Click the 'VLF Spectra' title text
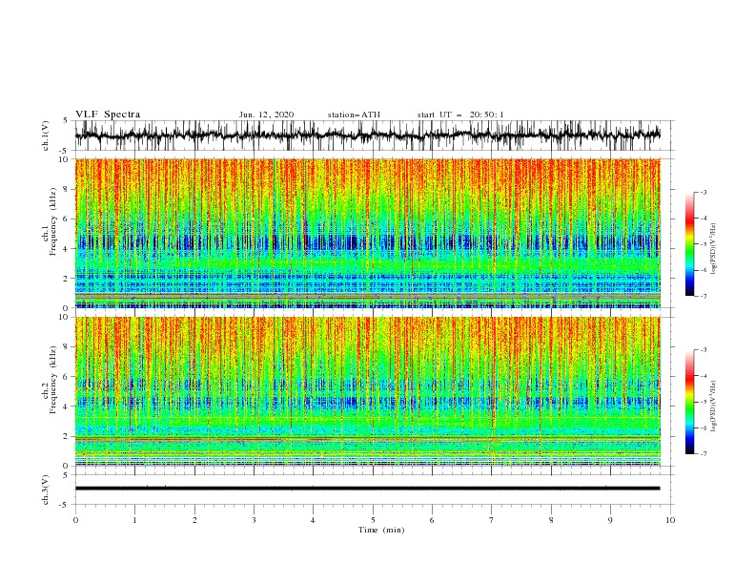The width and height of the screenshot is (755, 584). 108,115
